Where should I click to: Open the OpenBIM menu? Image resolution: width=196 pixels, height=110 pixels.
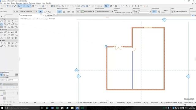(x=49, y=3)
